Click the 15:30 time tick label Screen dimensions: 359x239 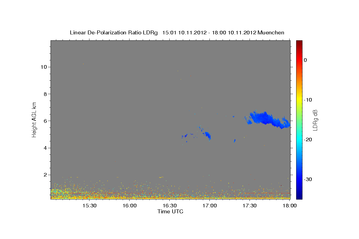click(89, 206)
